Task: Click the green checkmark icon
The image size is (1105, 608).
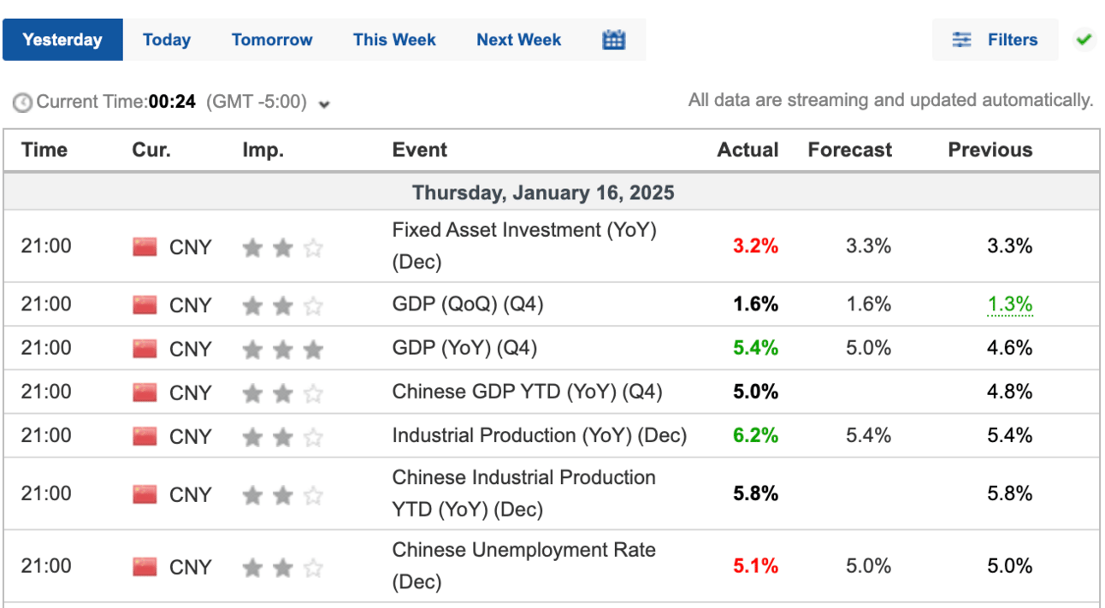Action: pyautogui.click(x=1084, y=39)
